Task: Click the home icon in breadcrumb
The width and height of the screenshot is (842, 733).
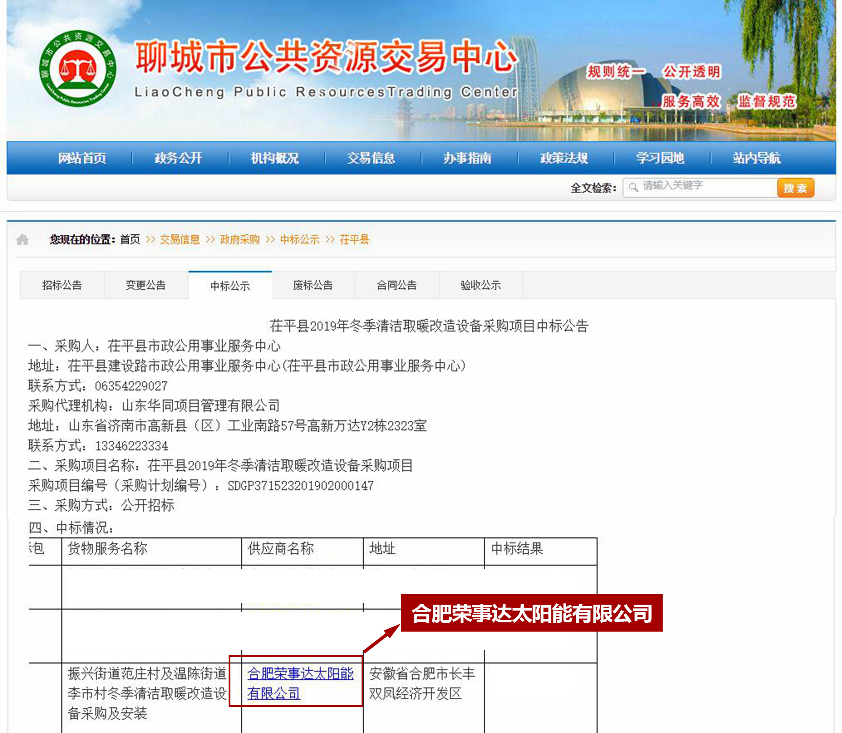Action: click(x=22, y=240)
